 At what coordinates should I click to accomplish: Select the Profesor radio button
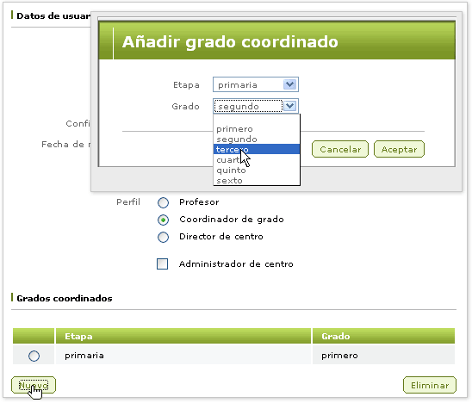click(x=163, y=202)
